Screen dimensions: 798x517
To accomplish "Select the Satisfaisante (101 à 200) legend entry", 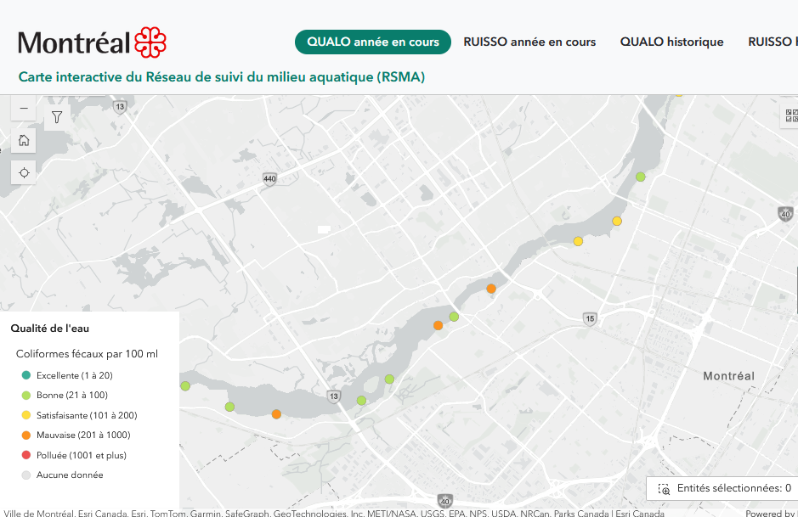I will click(86, 415).
